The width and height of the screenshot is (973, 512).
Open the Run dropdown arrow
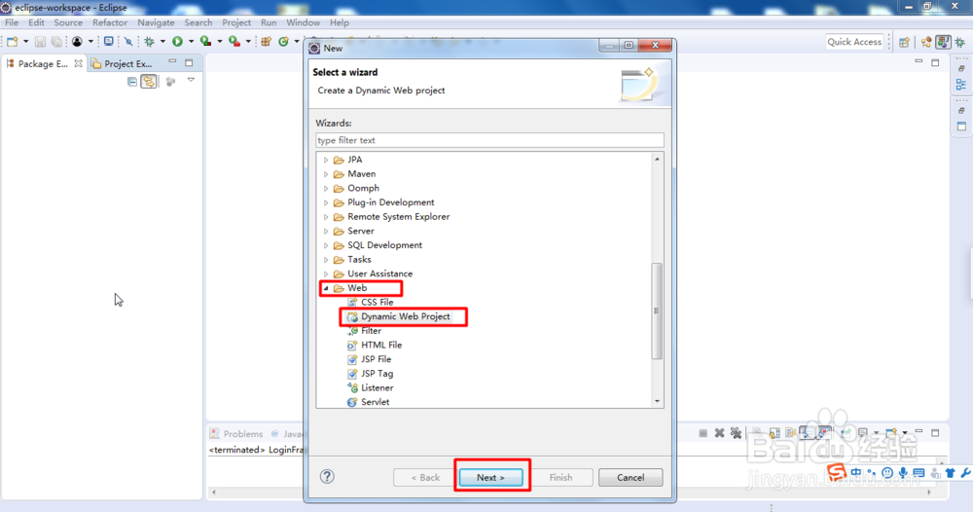[x=191, y=42]
